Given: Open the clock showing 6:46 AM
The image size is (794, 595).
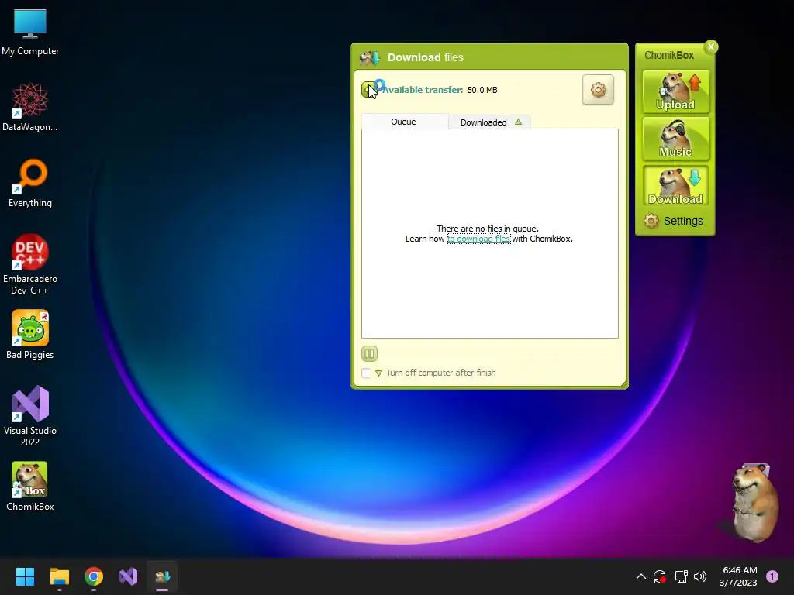Looking at the screenshot, I should (x=738, y=576).
